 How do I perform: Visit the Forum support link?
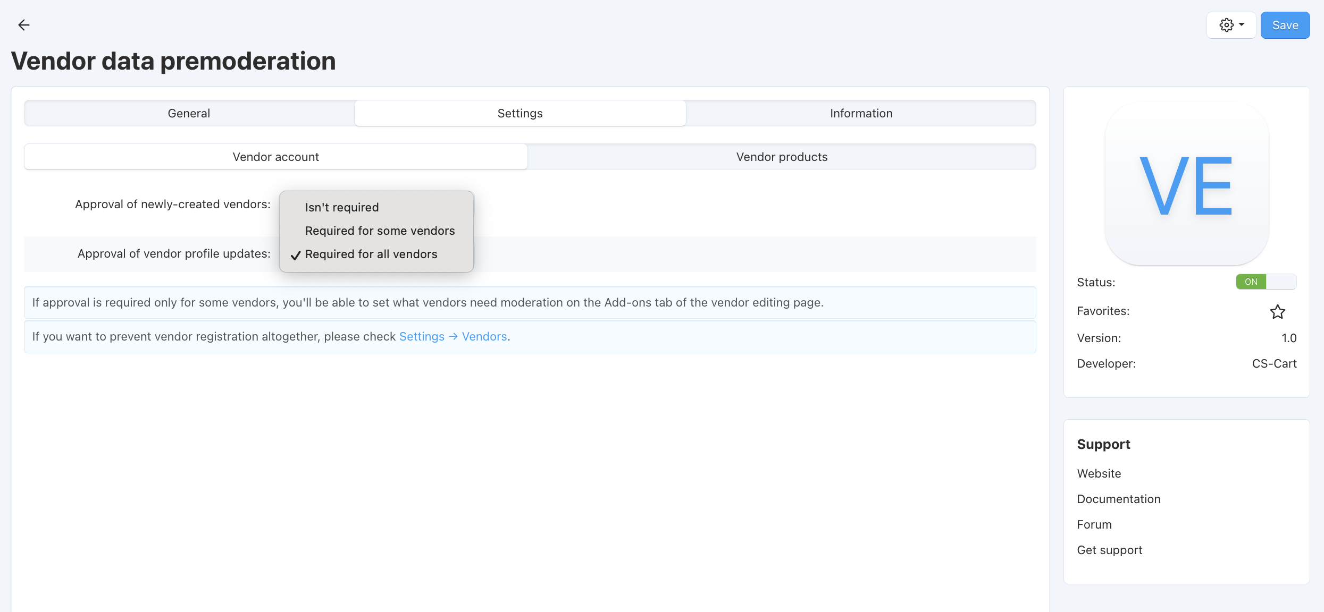[1094, 524]
